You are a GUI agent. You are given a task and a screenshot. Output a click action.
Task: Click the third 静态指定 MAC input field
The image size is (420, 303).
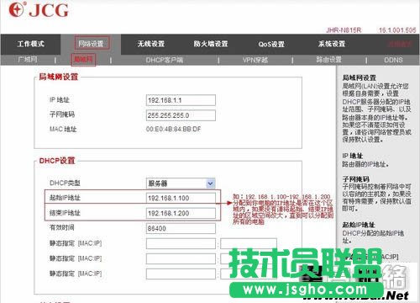pyautogui.click(x=181, y=274)
